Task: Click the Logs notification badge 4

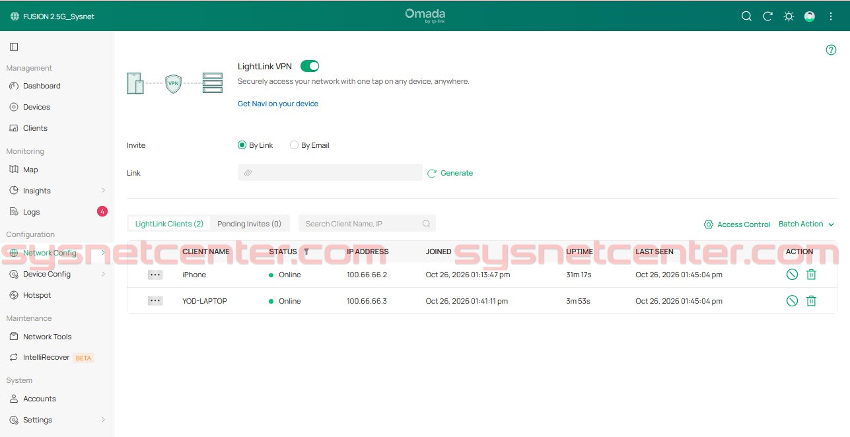Action: tap(102, 212)
